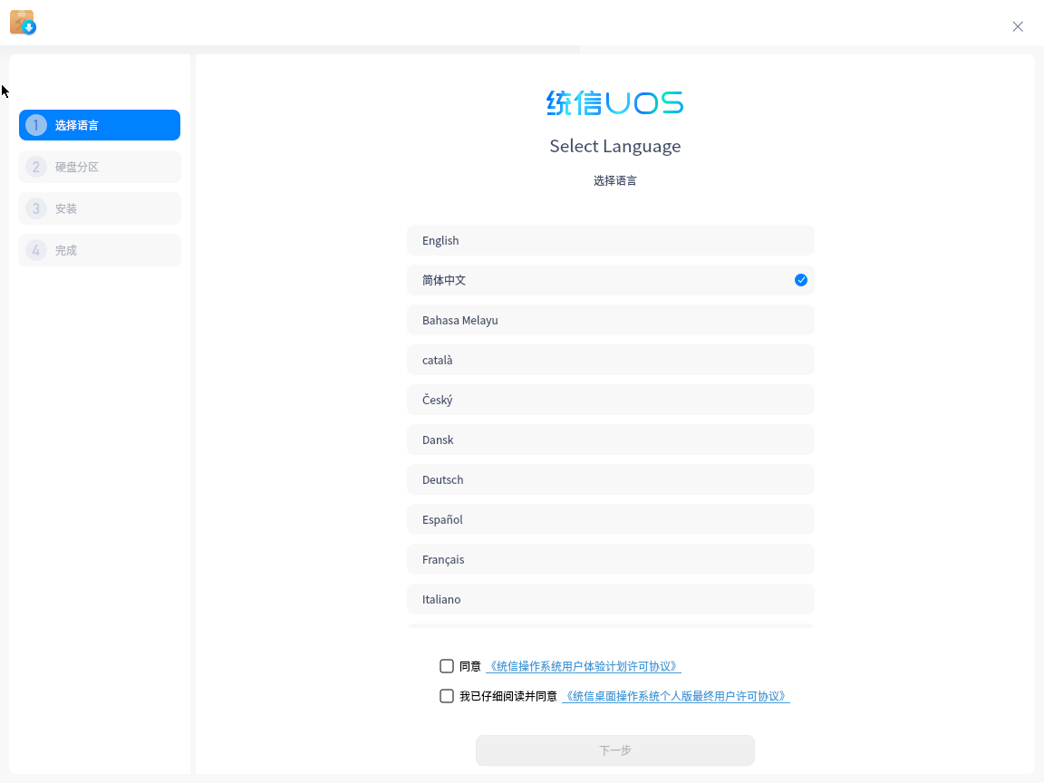This screenshot has width=1044, height=783.
Task: Choose Français as the language
Action: point(611,560)
